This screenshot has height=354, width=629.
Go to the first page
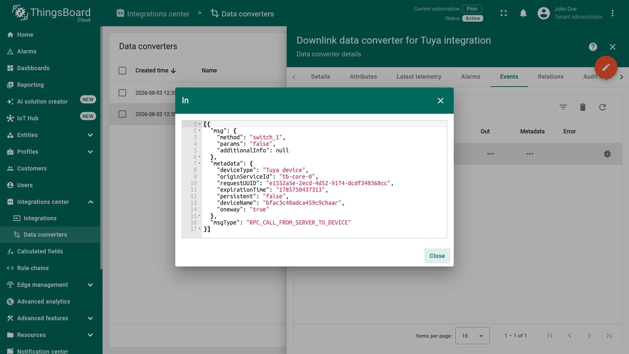(x=550, y=336)
